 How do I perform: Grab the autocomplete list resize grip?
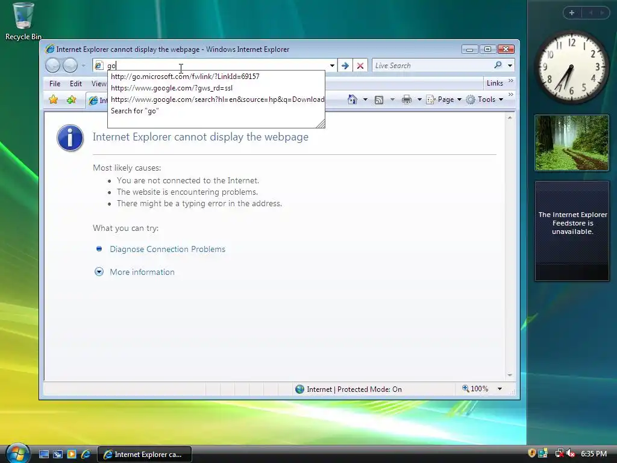(321, 124)
